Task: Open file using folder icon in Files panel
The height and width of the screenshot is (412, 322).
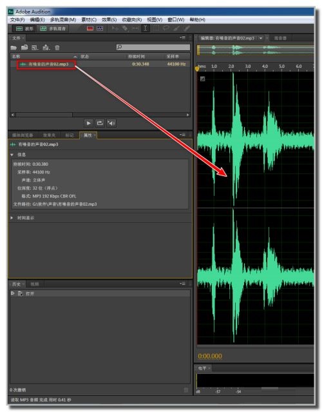Action: click(x=14, y=48)
